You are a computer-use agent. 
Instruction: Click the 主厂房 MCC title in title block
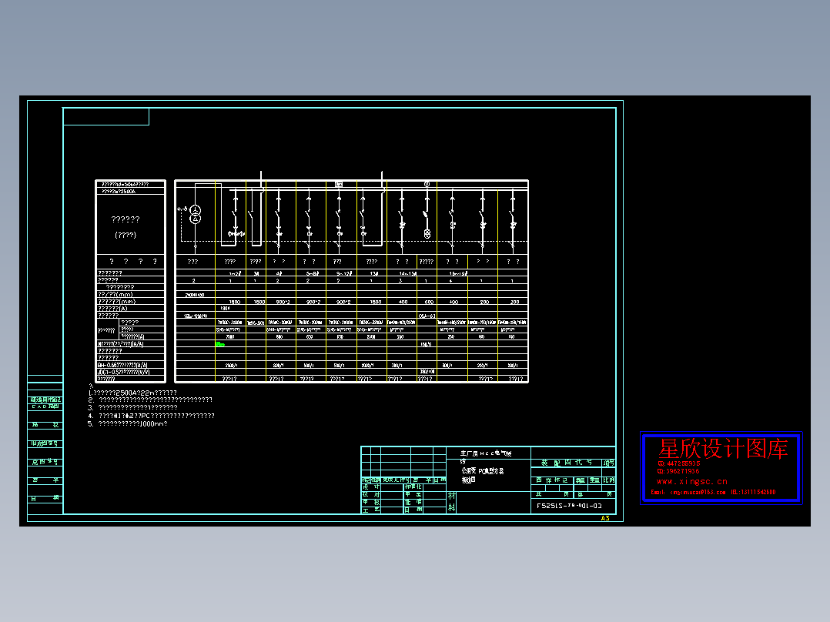[x=485, y=453]
